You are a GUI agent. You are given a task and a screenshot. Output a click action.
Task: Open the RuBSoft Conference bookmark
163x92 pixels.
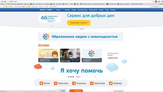click(86, 4)
